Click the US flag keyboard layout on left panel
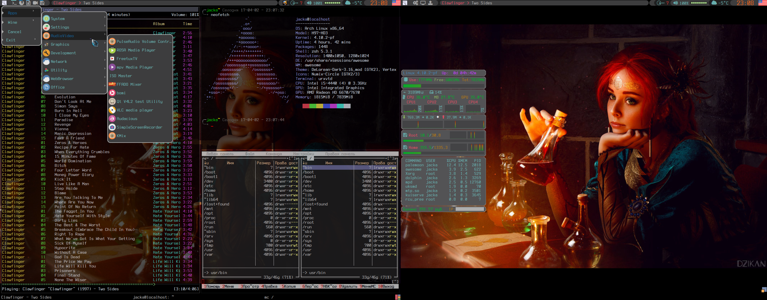 (x=396, y=3)
